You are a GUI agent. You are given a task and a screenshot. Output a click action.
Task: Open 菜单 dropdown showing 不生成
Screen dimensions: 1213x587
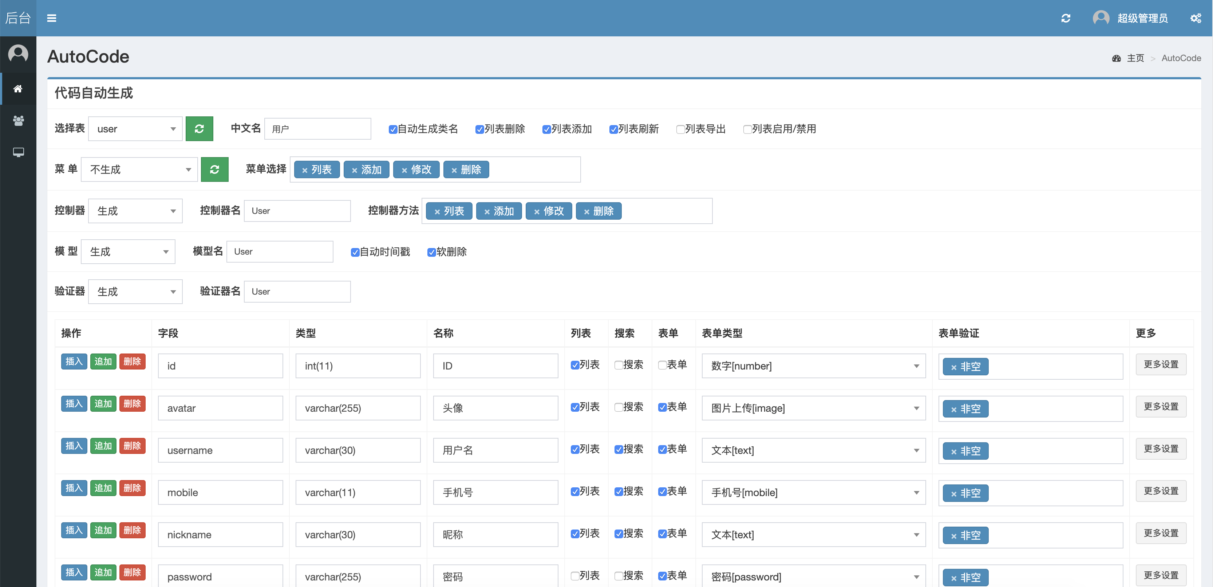139,169
